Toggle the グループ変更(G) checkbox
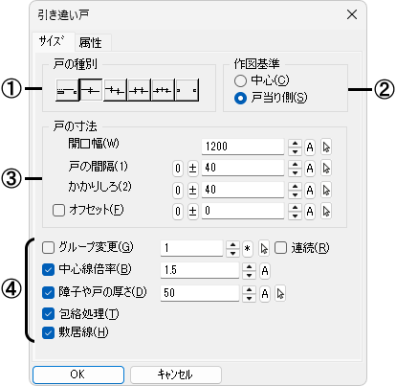The image size is (396, 386). click(48, 248)
